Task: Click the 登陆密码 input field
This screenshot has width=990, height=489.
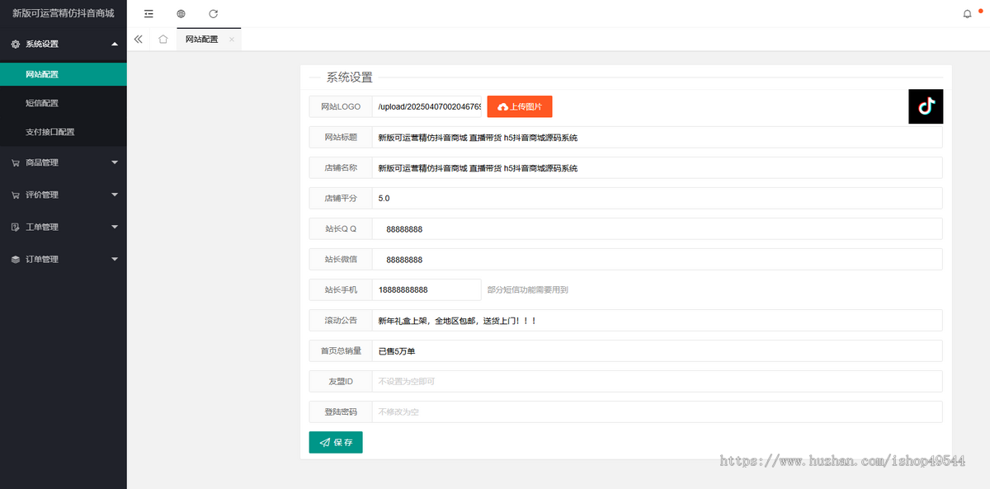Action: point(657,411)
